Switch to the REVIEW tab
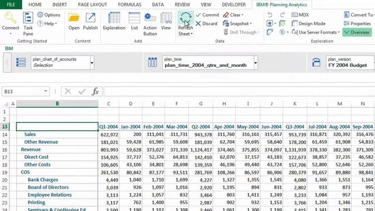Viewport: 375px width, 211px height. 182,5
